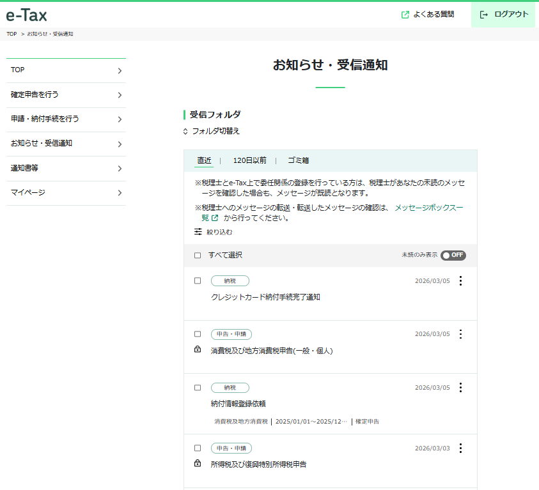
Task: Click the e-Tax logo
Action: tap(26, 15)
